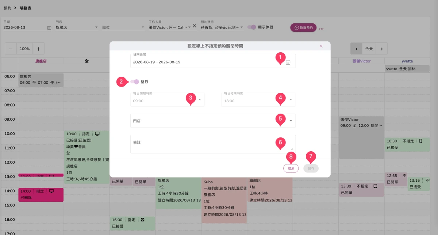Expand the 每日開始時間 09:00 dropdown

pos(200,99)
